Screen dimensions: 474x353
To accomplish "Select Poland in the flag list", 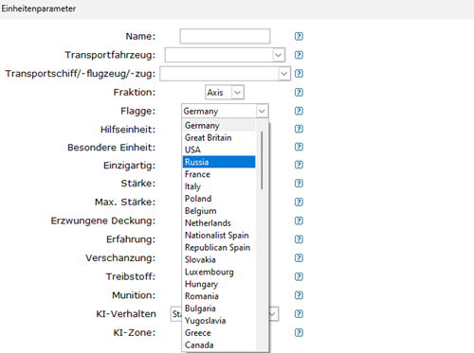I will pyautogui.click(x=219, y=199).
